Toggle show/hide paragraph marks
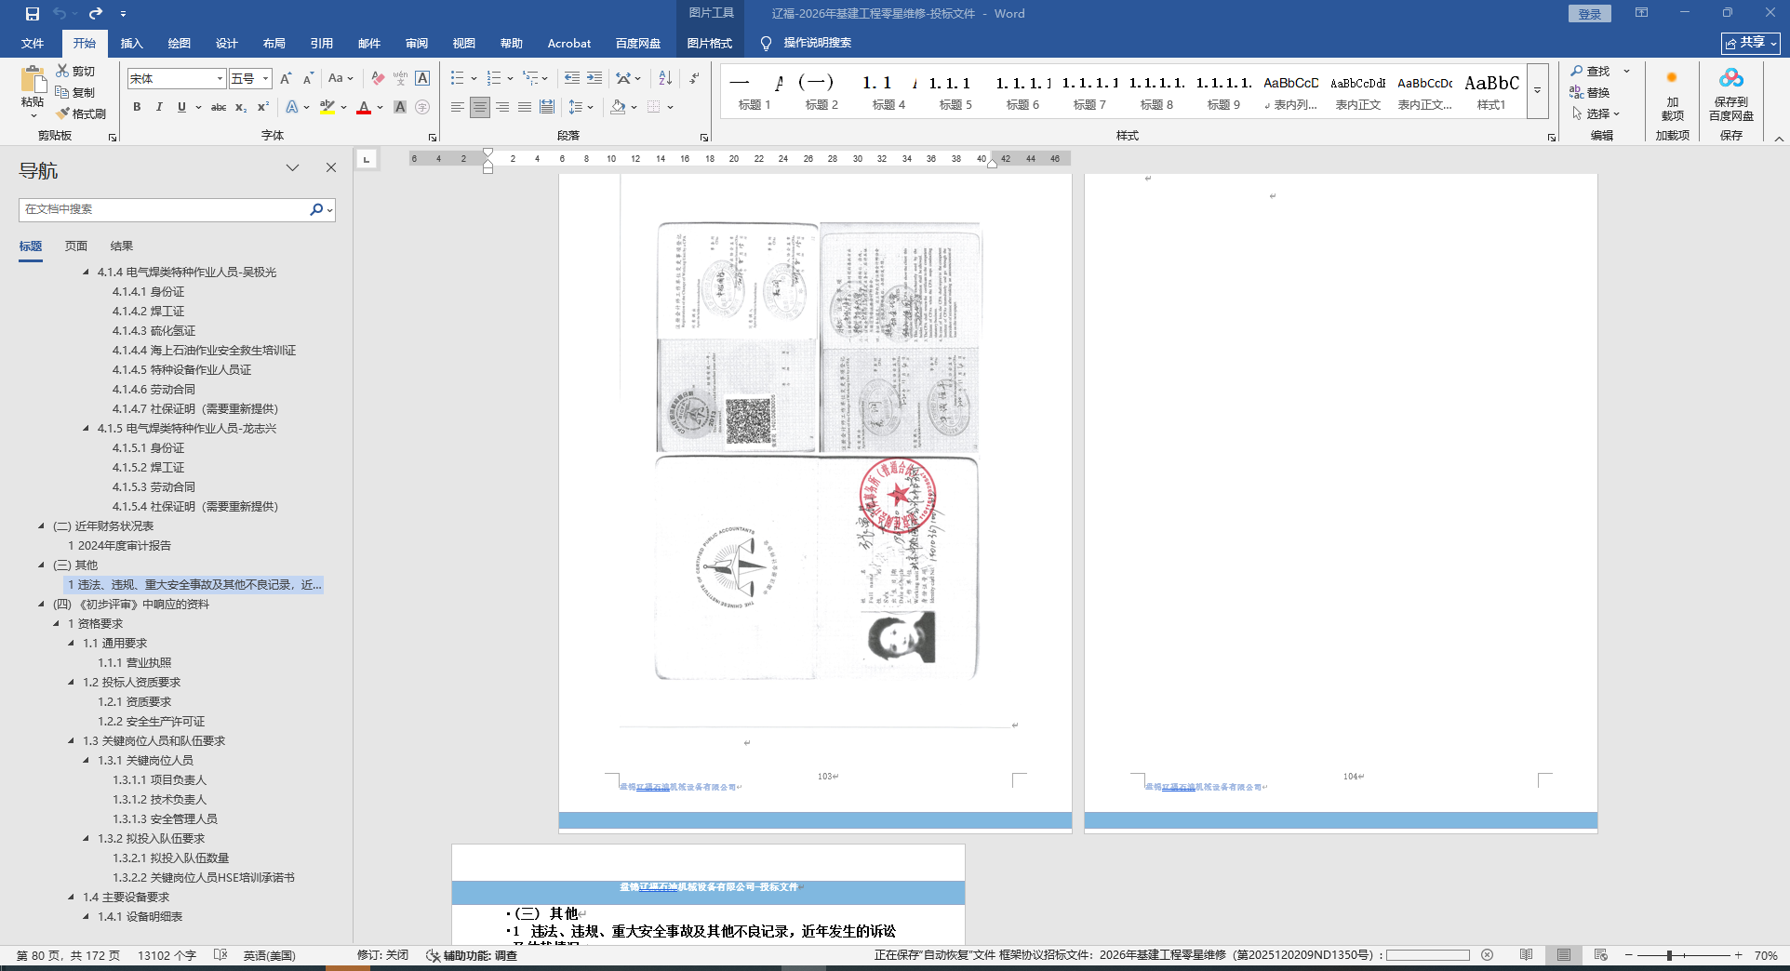The height and width of the screenshot is (971, 1790). 695,78
